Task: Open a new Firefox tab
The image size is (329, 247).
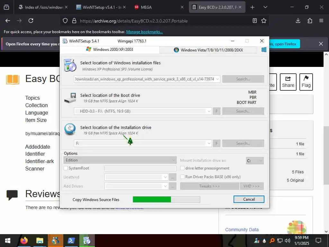Action: pos(253,7)
